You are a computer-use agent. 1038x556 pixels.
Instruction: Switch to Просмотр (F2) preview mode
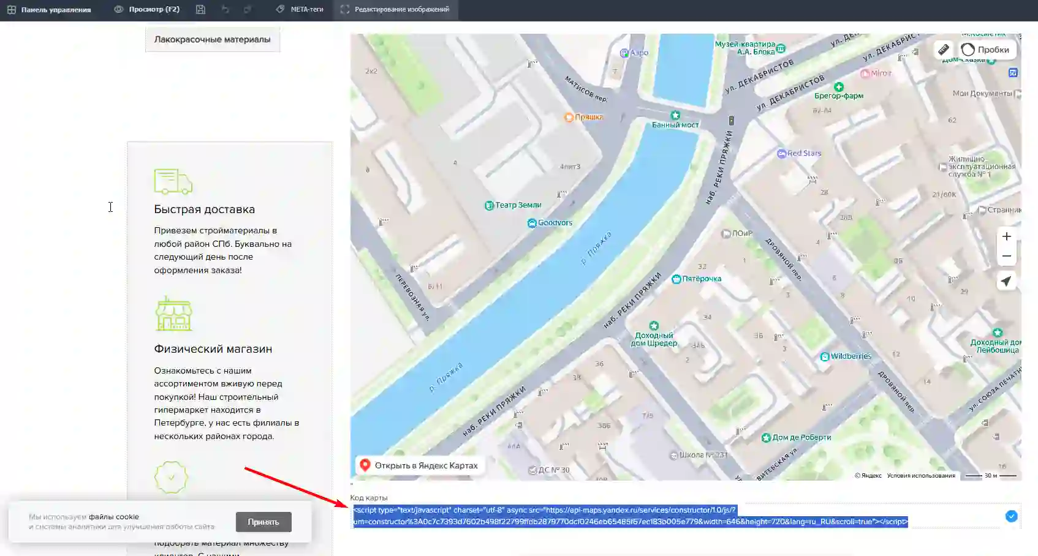point(147,10)
